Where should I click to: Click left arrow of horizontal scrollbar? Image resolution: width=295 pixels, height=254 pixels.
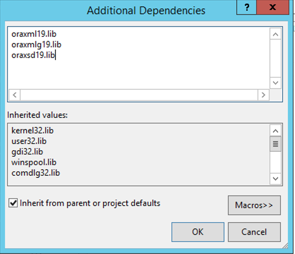click(15, 95)
